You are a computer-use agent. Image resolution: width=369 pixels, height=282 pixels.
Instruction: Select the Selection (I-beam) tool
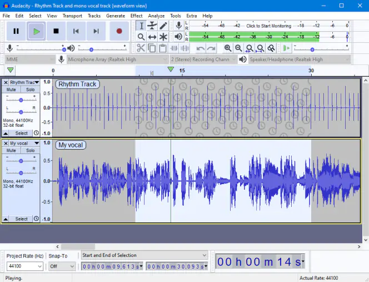[141, 26]
